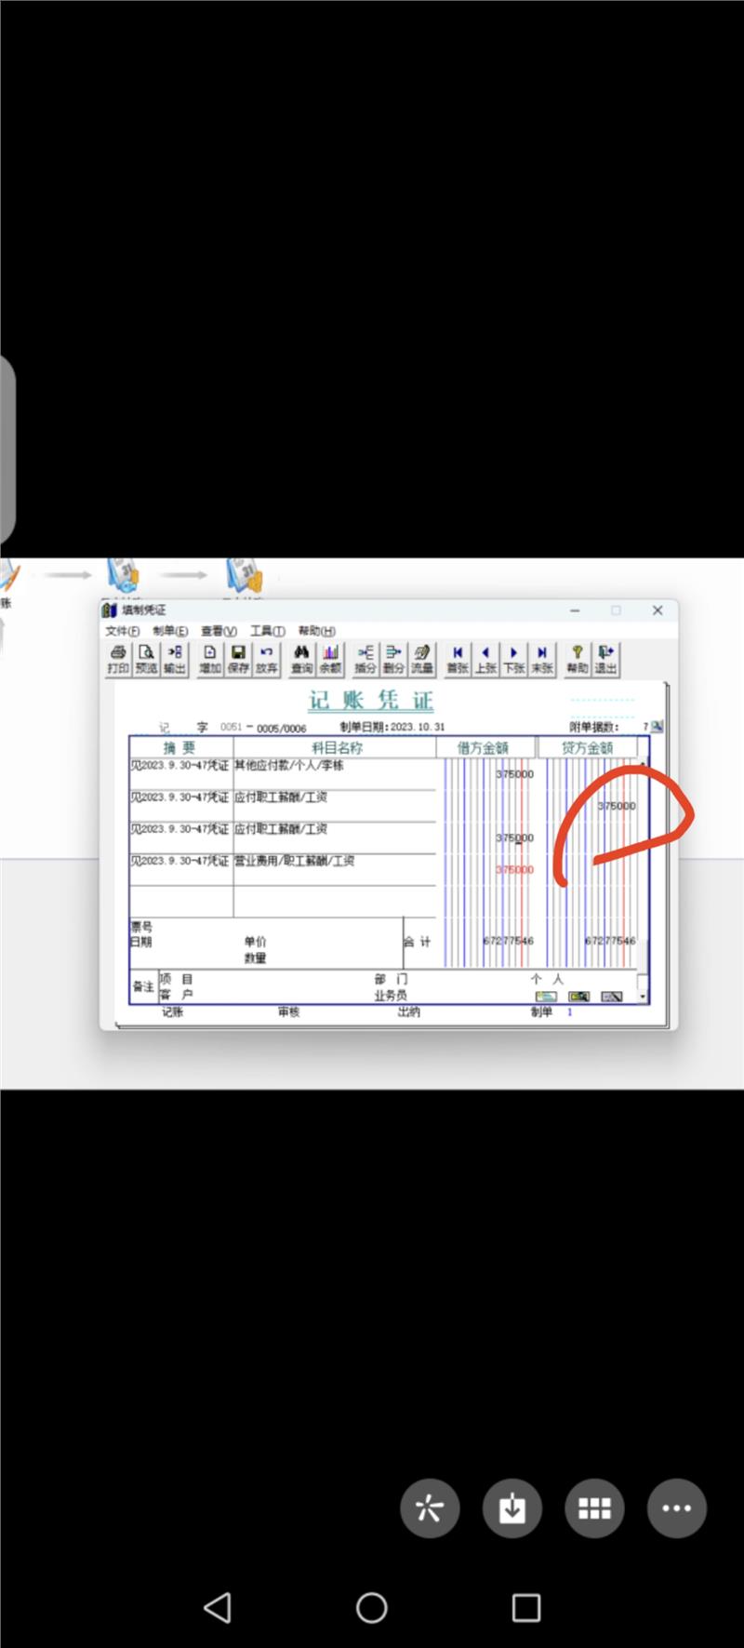
Task: Click the 放弃 (Discard) toolbar icon
Action: 267,659
